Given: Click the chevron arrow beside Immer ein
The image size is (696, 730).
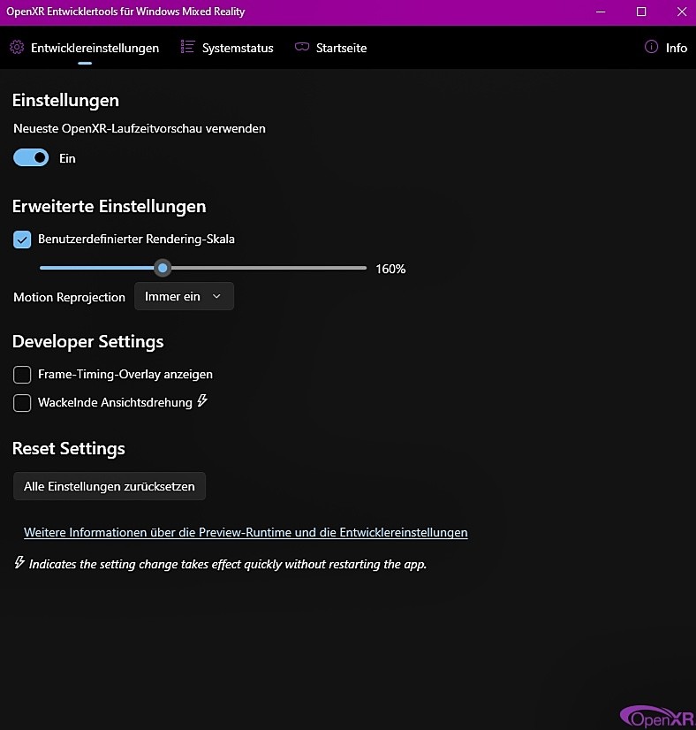Looking at the screenshot, I should coord(216,296).
